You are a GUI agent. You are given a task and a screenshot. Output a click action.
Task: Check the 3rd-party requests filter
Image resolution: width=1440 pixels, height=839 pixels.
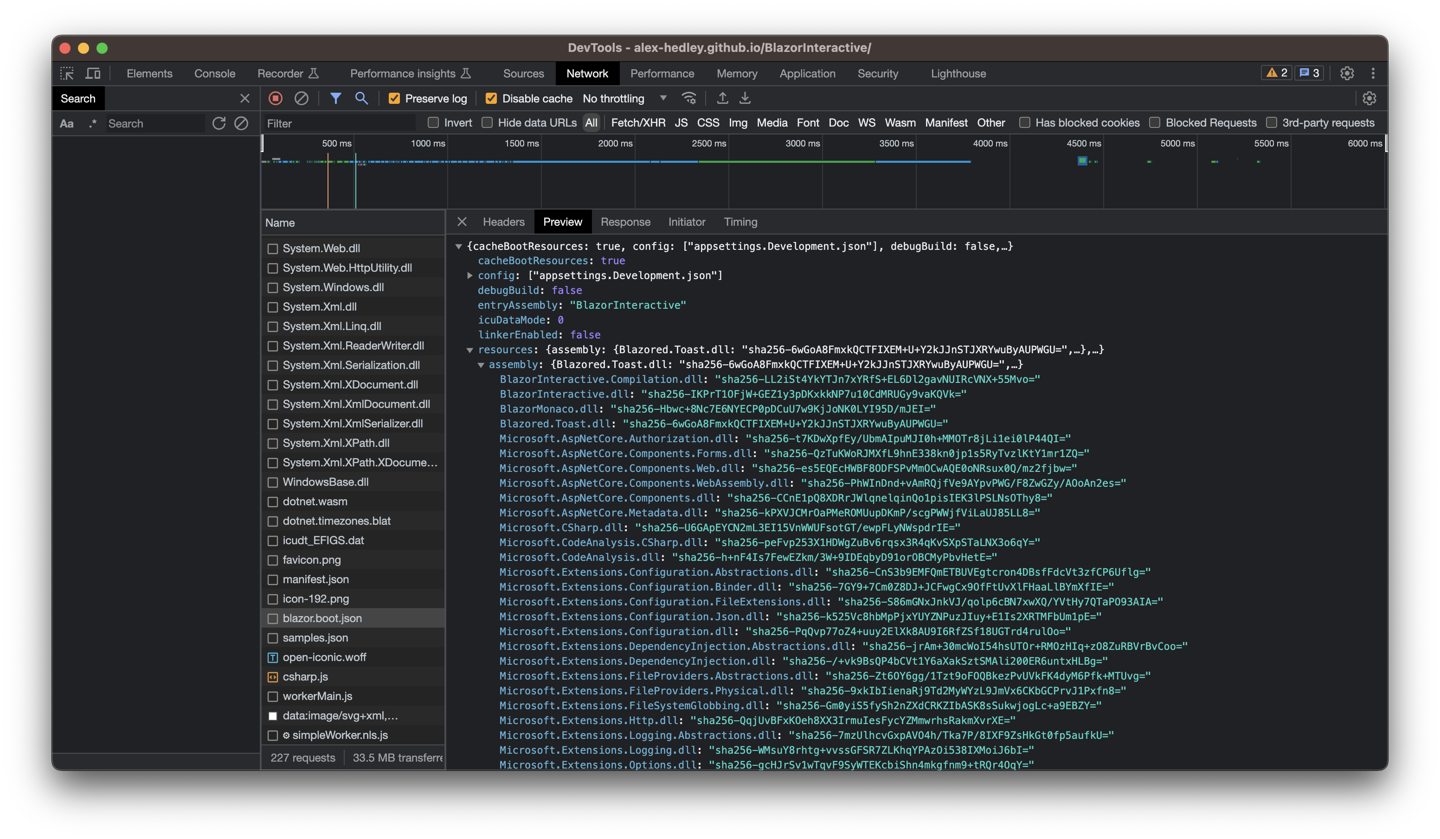tap(1272, 122)
